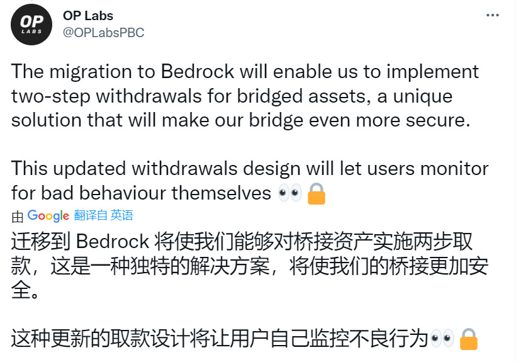Image resolution: width=516 pixels, height=362 pixels.
Task: Click the eyes emoji in English tweet
Action: click(289, 193)
